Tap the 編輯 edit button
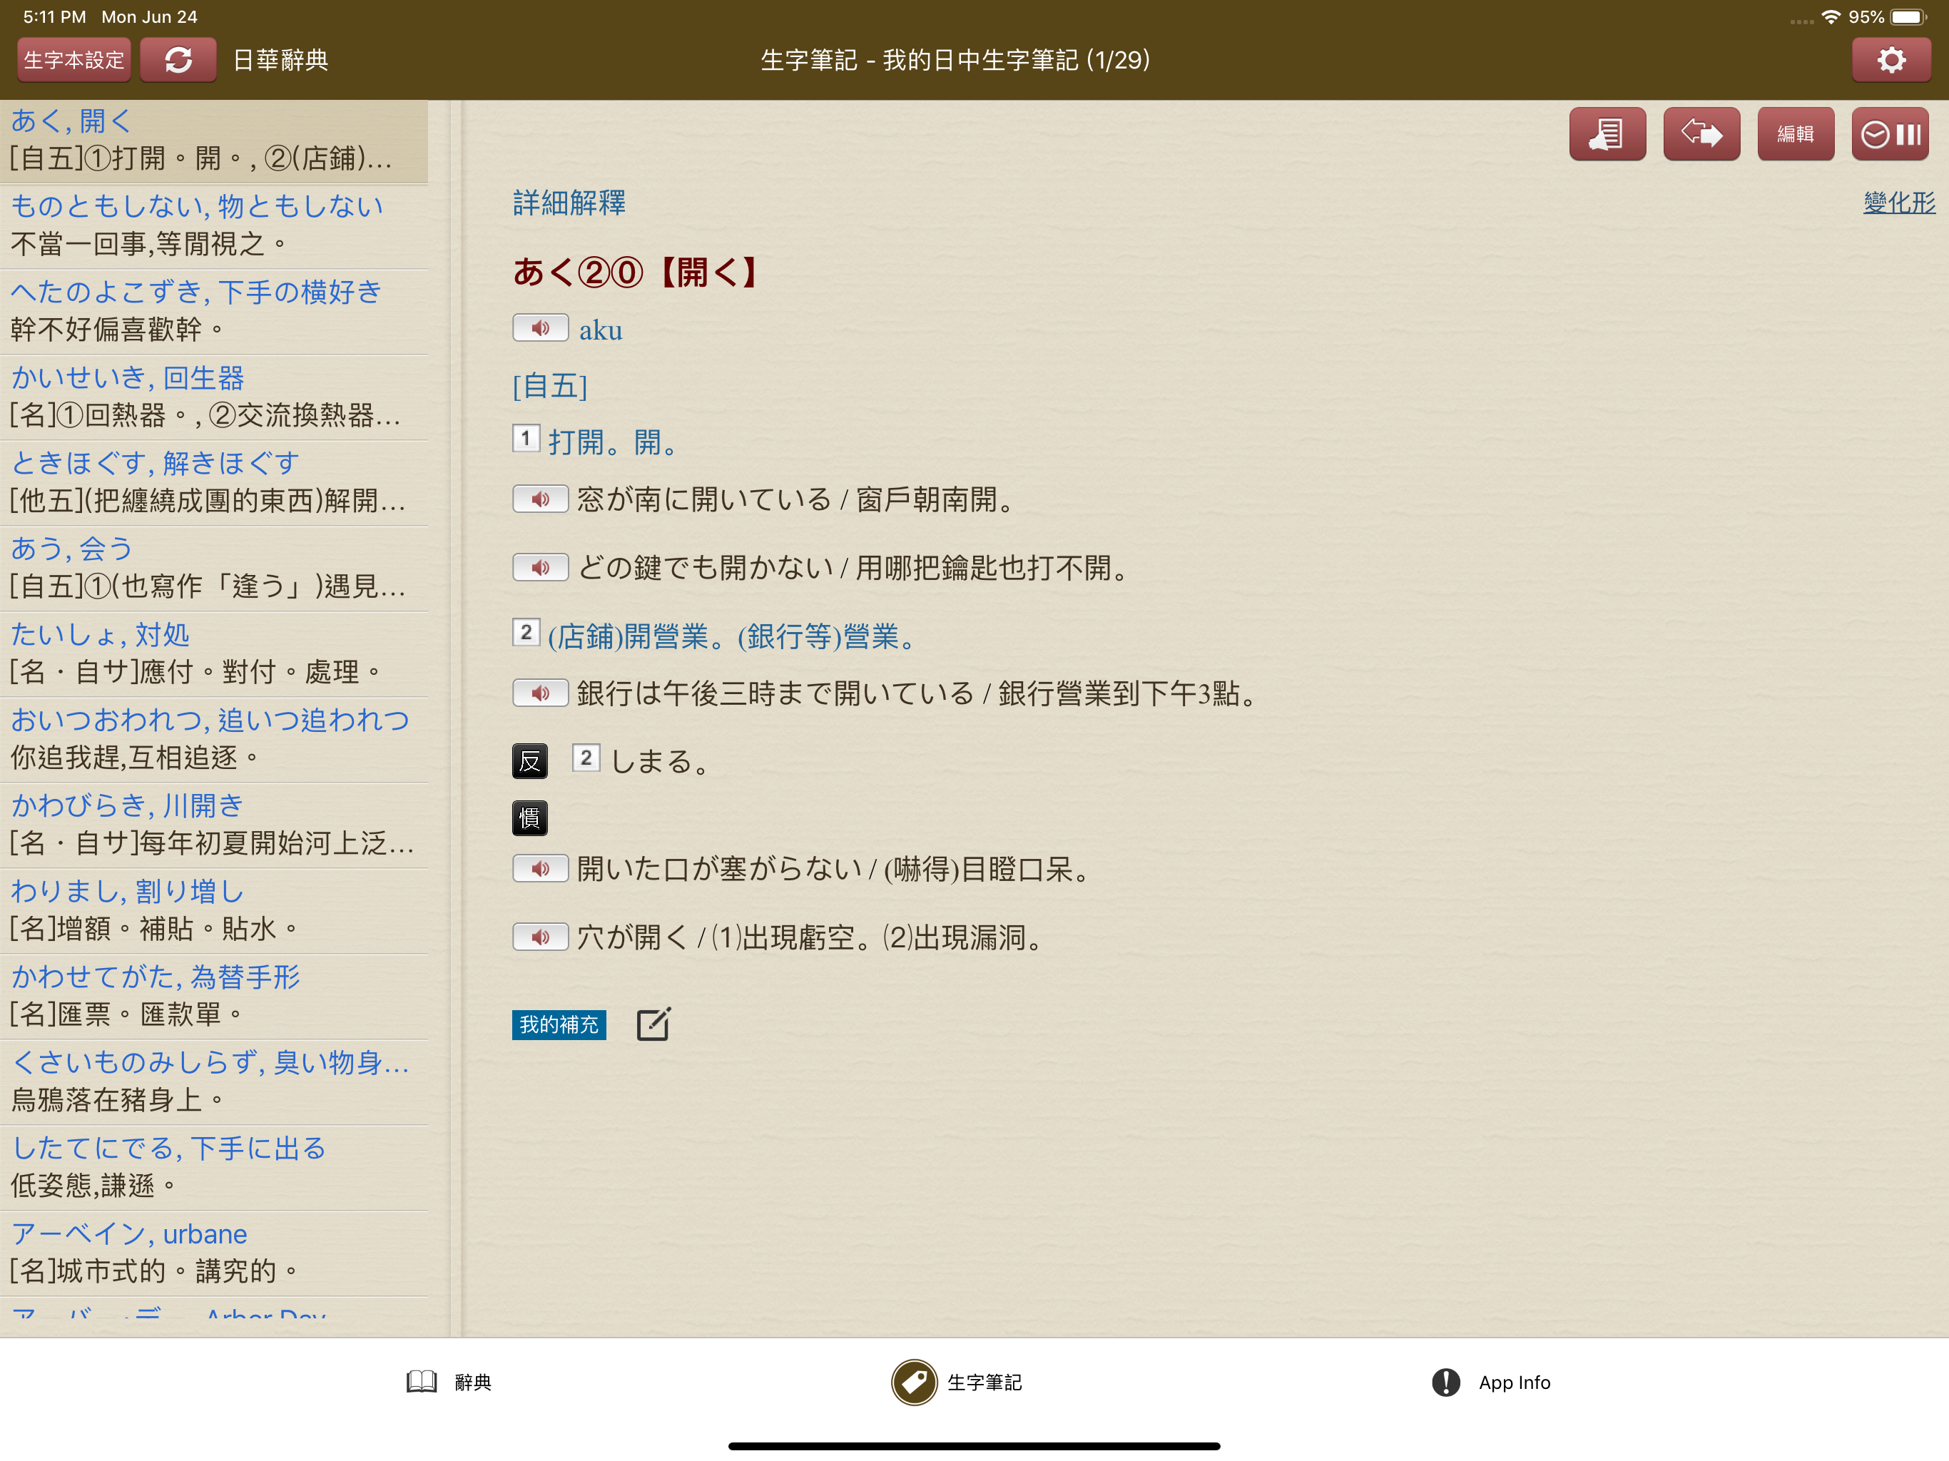The width and height of the screenshot is (1949, 1461). point(1796,134)
